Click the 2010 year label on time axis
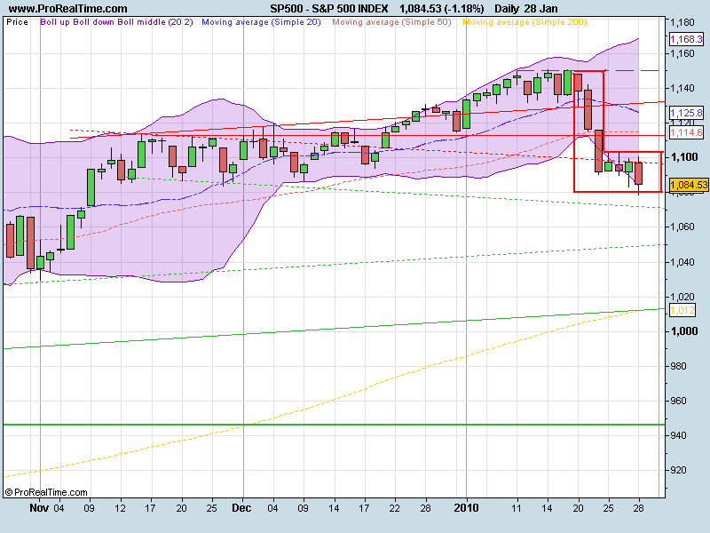Image resolution: width=710 pixels, height=533 pixels. click(x=467, y=507)
